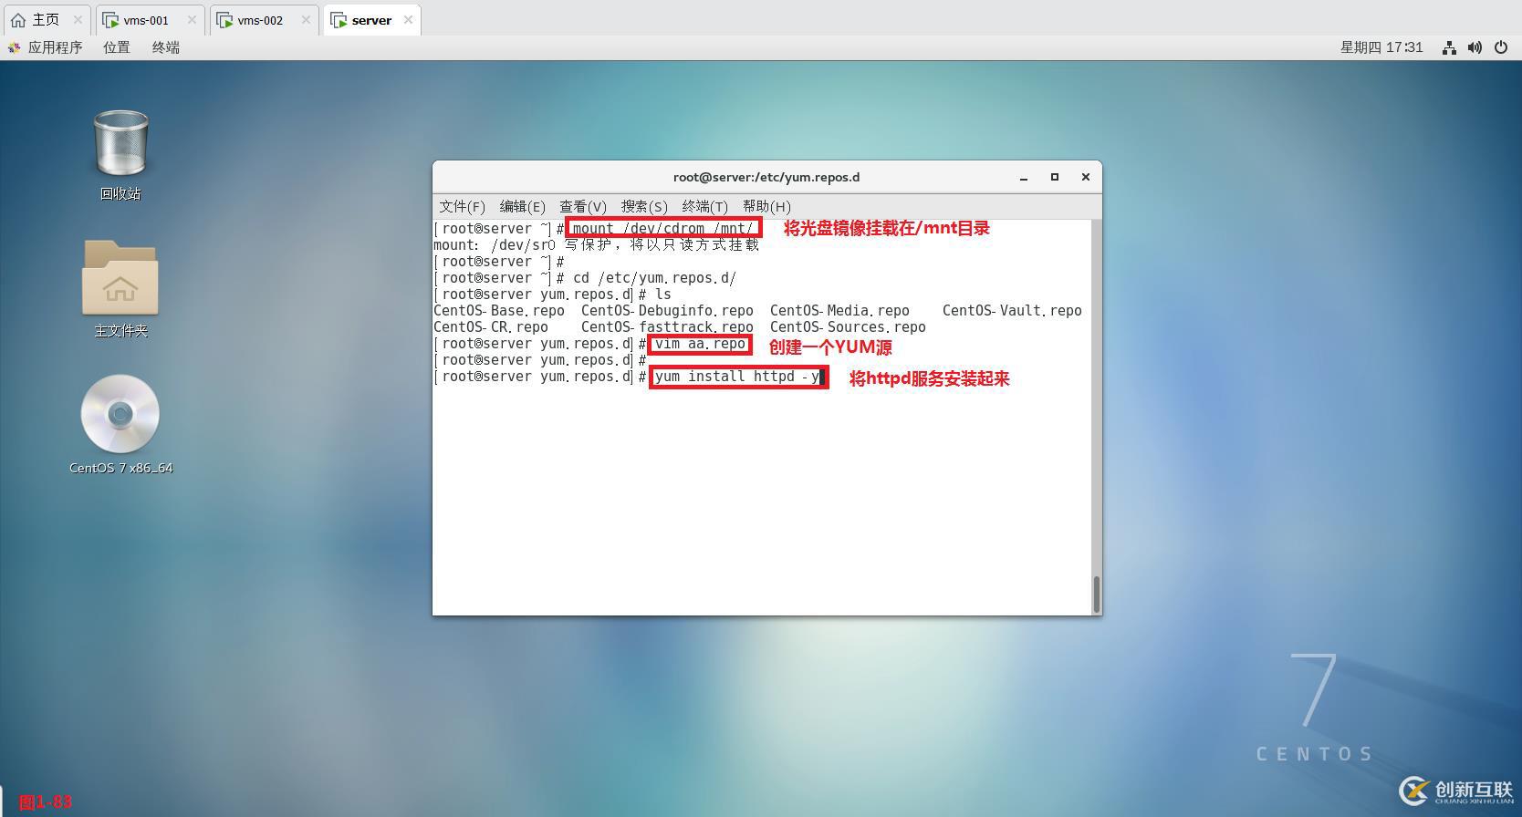Viewport: 1522px width, 817px height.
Task: Select the server tab
Action: [371, 19]
